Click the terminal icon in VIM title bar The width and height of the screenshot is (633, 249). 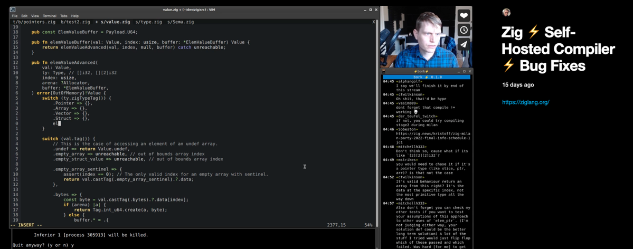(13, 9)
